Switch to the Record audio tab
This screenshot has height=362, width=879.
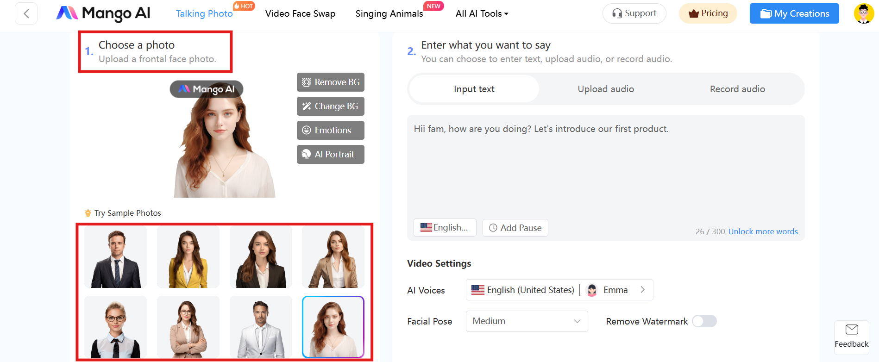pos(737,89)
